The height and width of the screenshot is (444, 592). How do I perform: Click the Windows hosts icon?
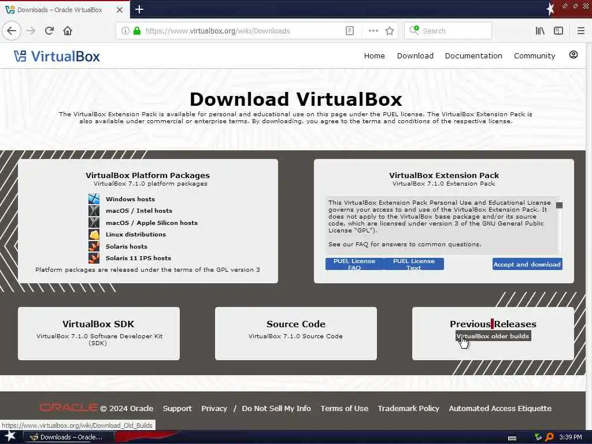94,199
